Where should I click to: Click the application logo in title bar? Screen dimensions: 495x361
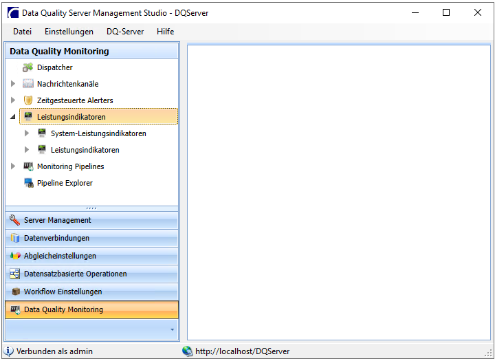(13, 13)
